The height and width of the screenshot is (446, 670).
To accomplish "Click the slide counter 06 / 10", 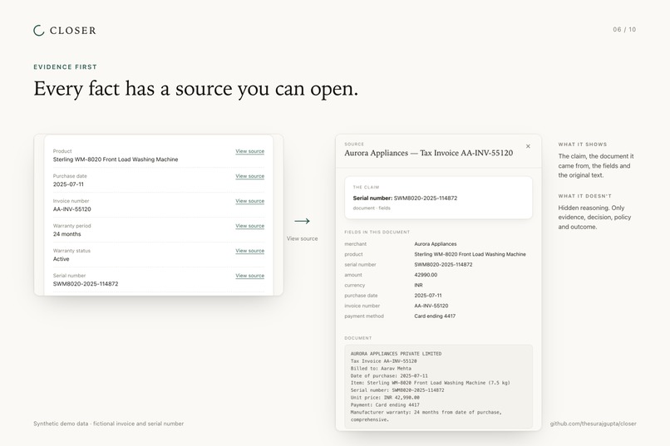I will [624, 29].
